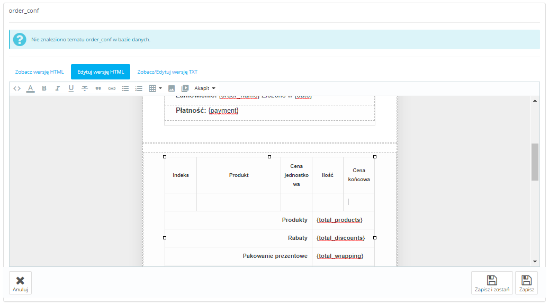The image size is (549, 304).
Task: Insert a blockquote
Action: [x=98, y=88]
